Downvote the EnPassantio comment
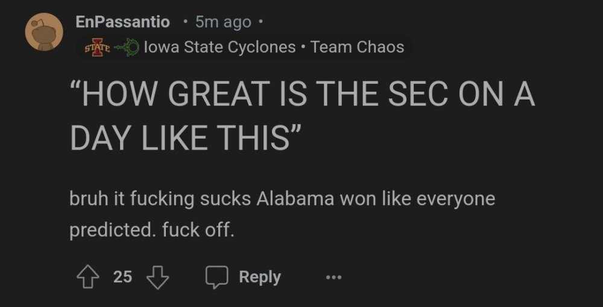The height and width of the screenshot is (307, 603). [158, 277]
